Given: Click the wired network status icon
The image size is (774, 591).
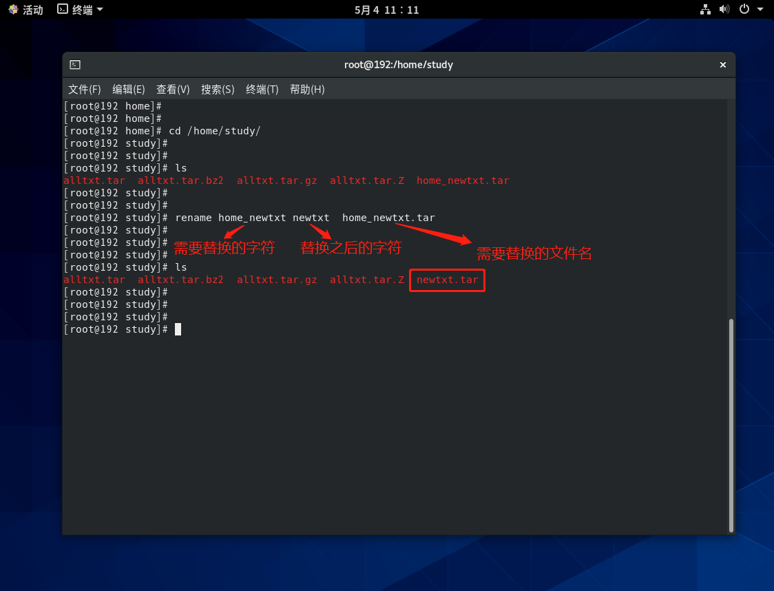Looking at the screenshot, I should point(705,10).
